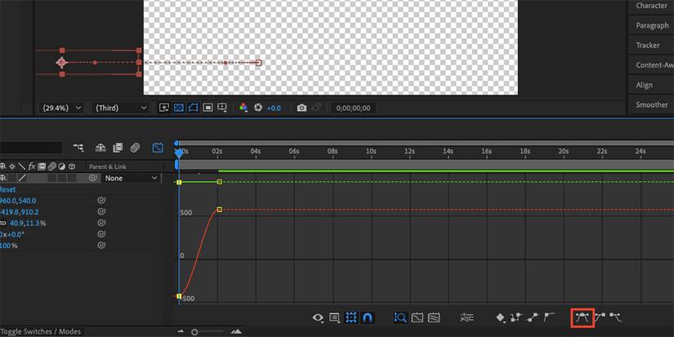Click the timeline search field
The width and height of the screenshot is (674, 337).
(x=31, y=148)
